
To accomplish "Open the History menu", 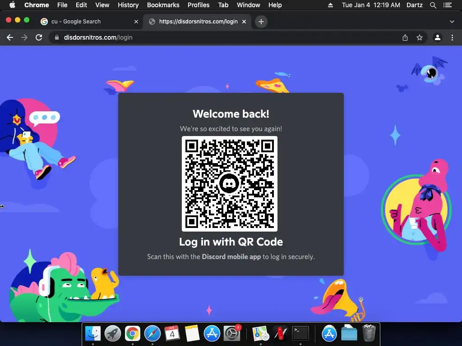I will [128, 5].
